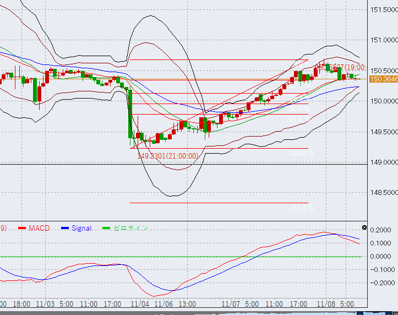Click the green ゼロライン legend label

coord(131,228)
